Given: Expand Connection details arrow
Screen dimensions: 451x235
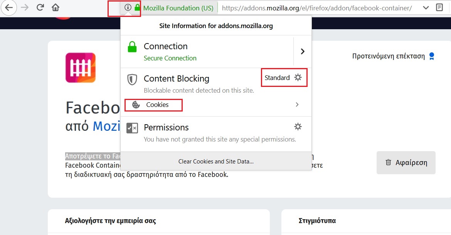Looking at the screenshot, I should click(x=303, y=52).
